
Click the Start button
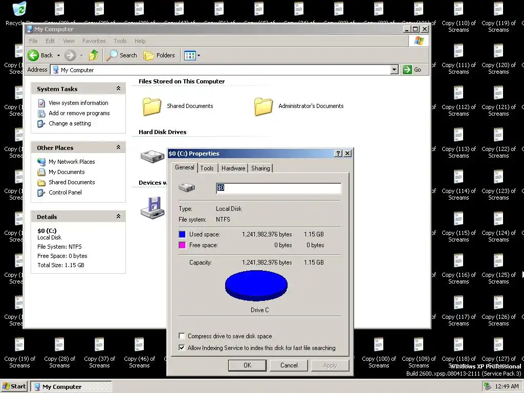tap(14, 386)
